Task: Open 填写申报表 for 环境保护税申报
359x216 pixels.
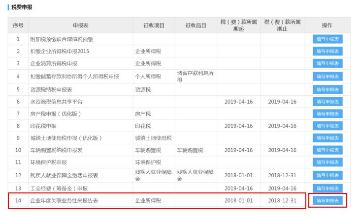Action: click(327, 162)
